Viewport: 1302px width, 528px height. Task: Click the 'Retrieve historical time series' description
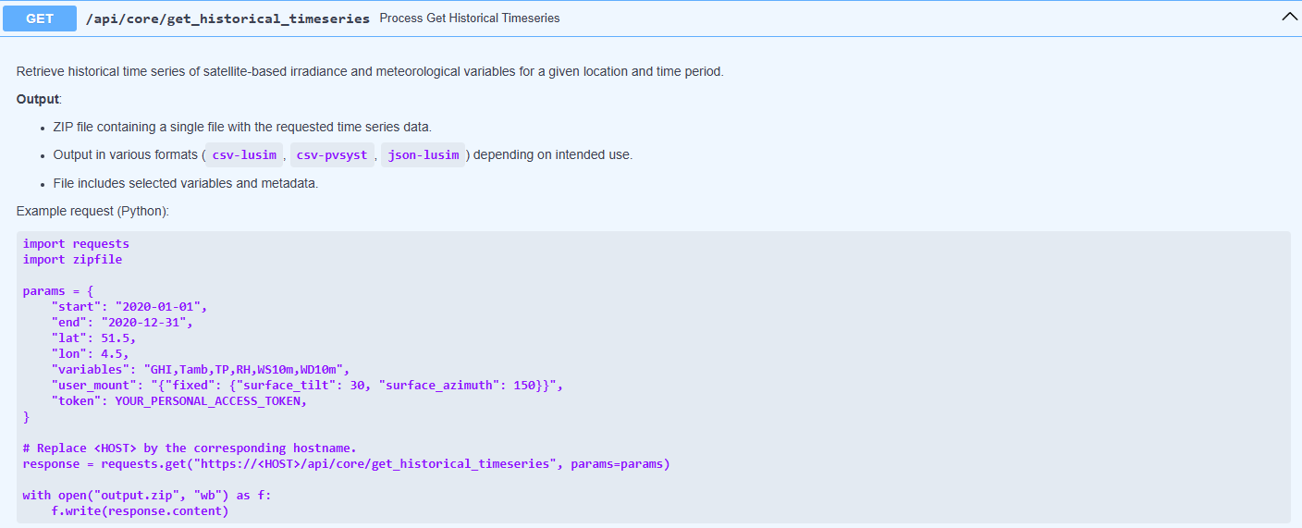pyautogui.click(x=370, y=71)
